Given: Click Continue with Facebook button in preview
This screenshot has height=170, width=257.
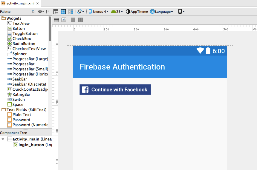Looking at the screenshot, I should click(x=115, y=89).
